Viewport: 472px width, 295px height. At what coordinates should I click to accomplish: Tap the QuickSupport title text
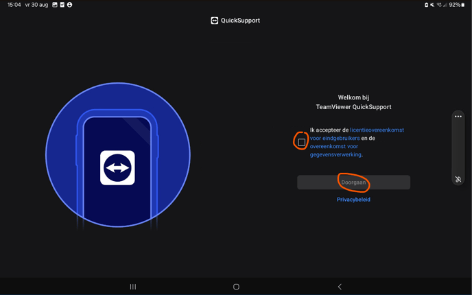[x=240, y=21]
